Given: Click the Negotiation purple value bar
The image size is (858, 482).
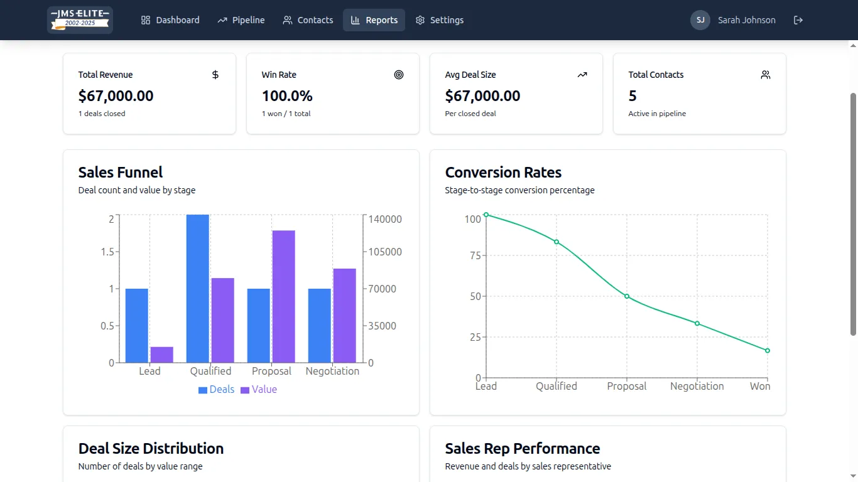Looking at the screenshot, I should pyautogui.click(x=345, y=316).
